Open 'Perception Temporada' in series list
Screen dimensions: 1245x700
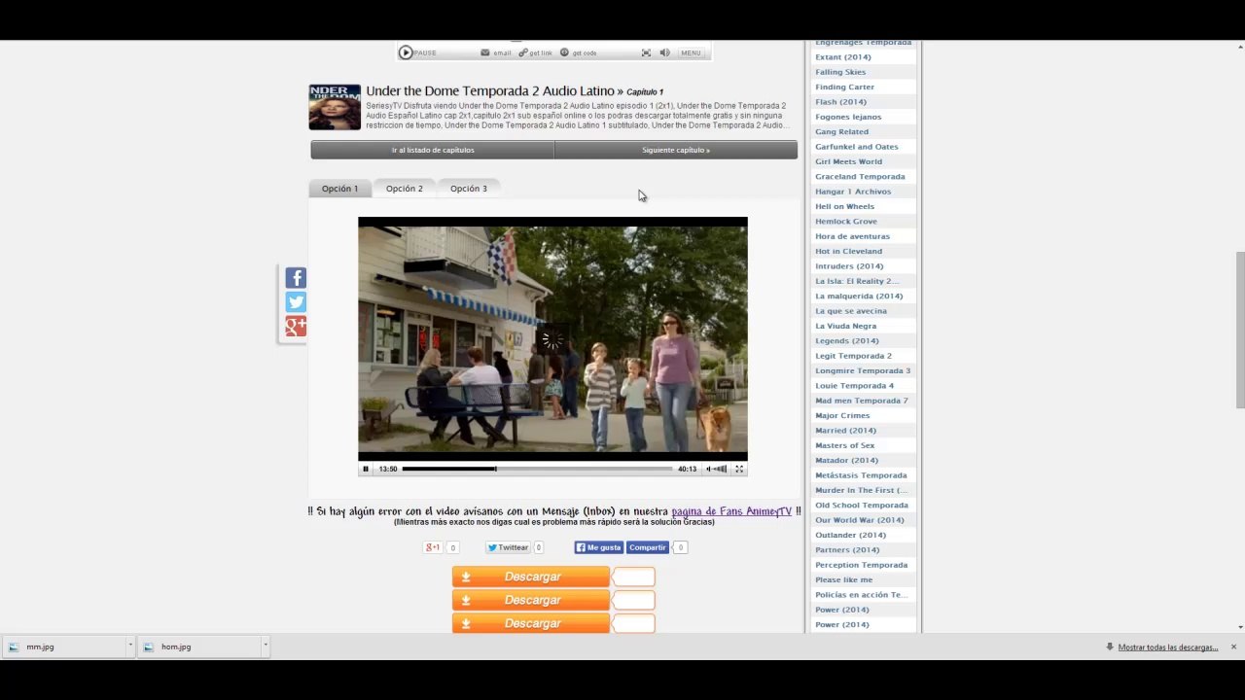click(861, 565)
